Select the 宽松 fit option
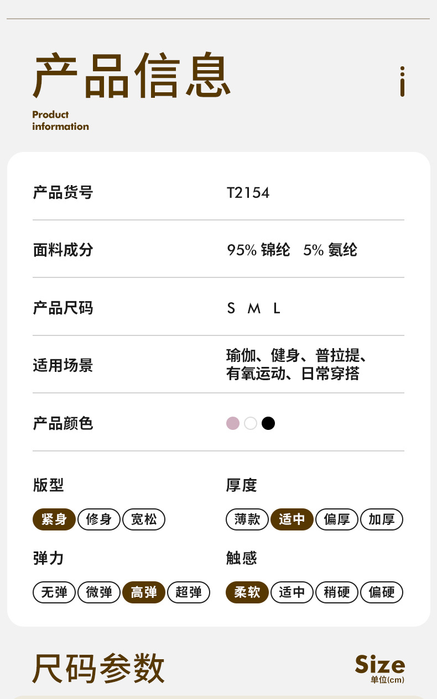The image size is (437, 699). point(144,519)
